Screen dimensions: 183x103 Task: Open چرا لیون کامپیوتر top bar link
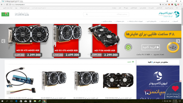[169, 8]
